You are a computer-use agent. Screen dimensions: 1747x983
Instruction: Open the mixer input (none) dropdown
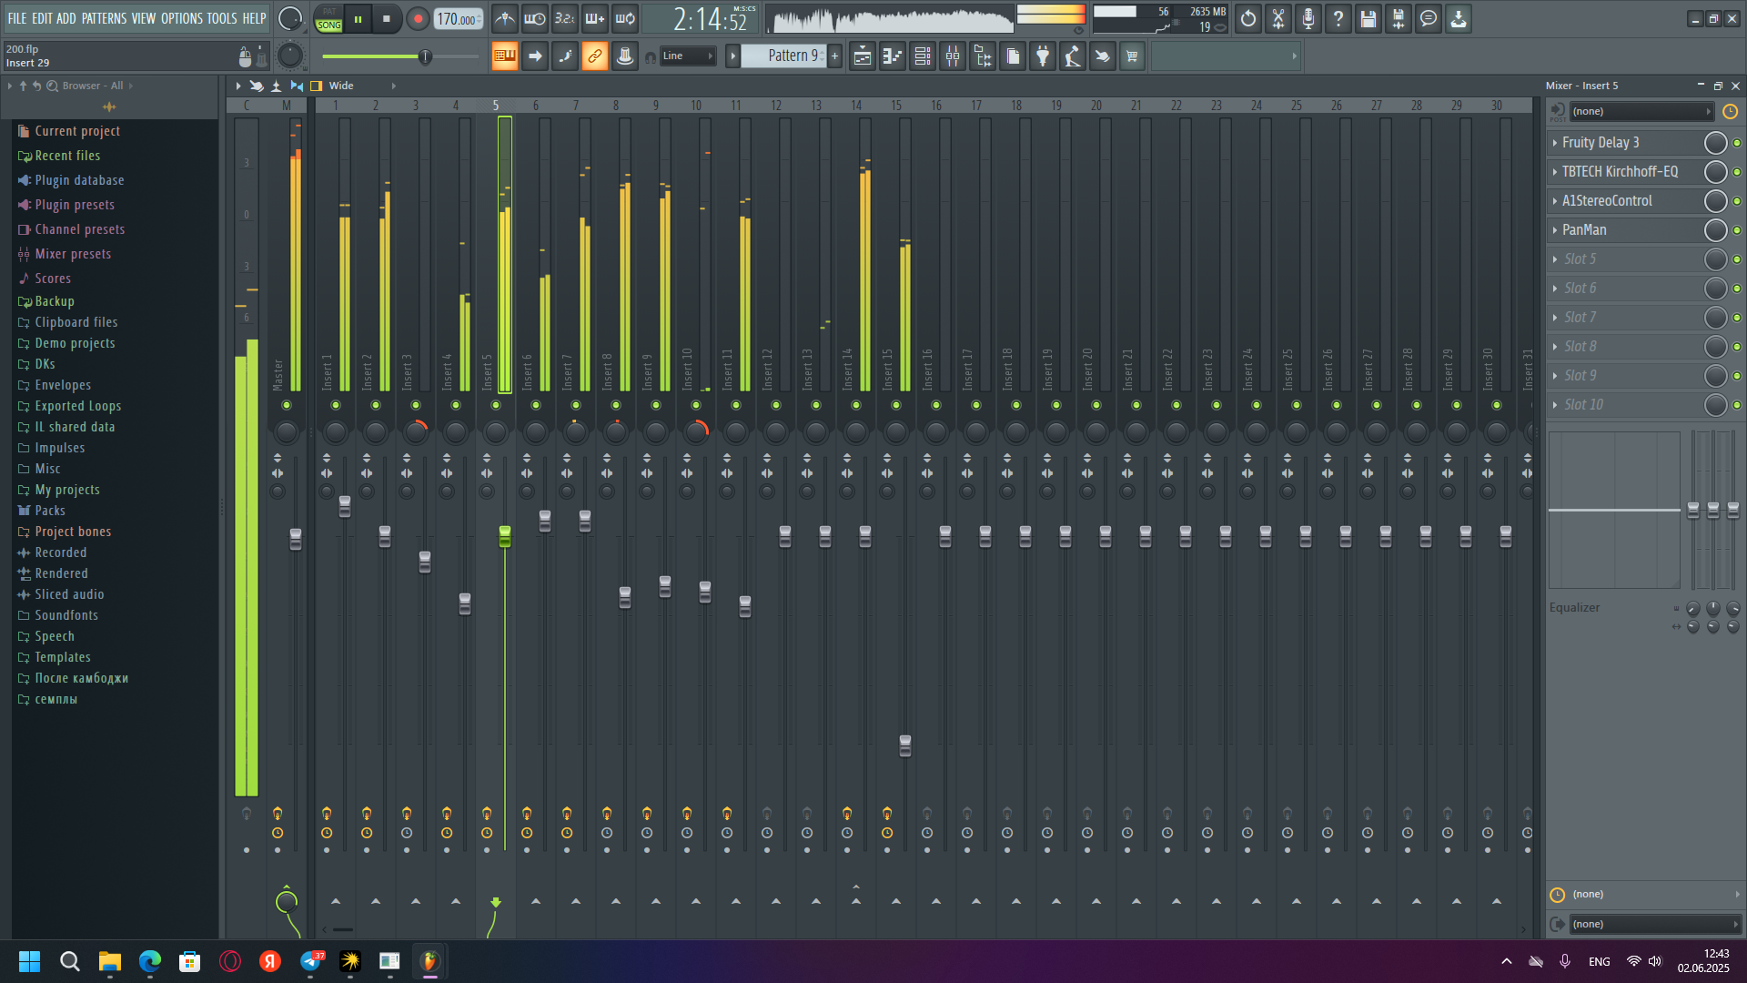click(x=1641, y=112)
